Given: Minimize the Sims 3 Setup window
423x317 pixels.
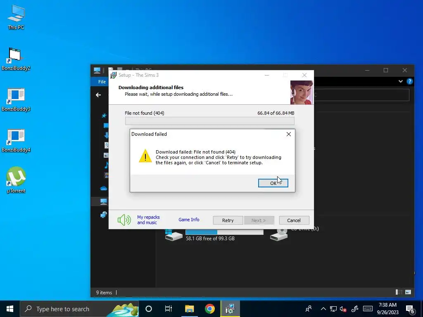Looking at the screenshot, I should tap(267, 75).
